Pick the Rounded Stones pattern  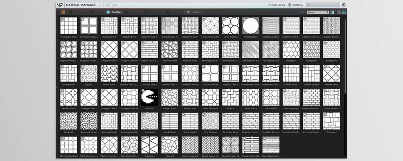coord(89,121)
